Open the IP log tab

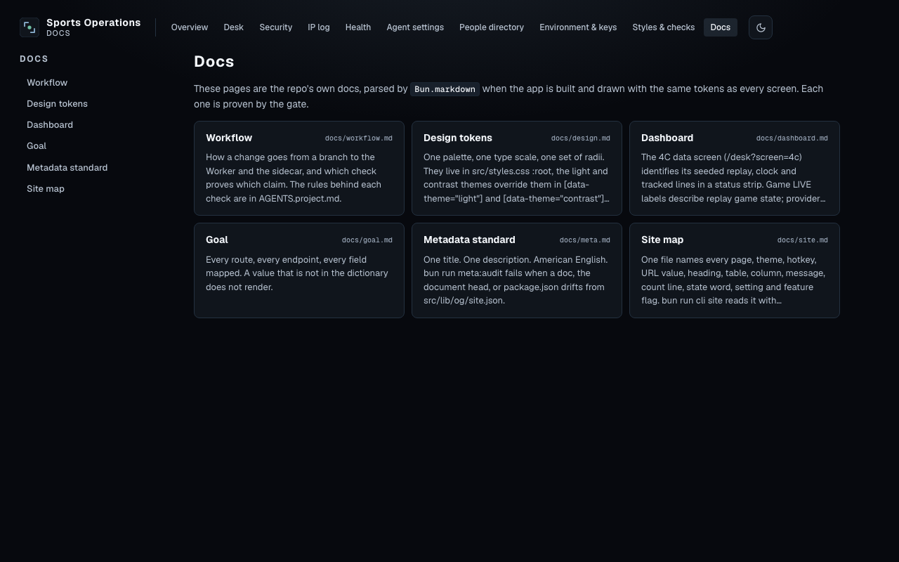pyautogui.click(x=319, y=27)
